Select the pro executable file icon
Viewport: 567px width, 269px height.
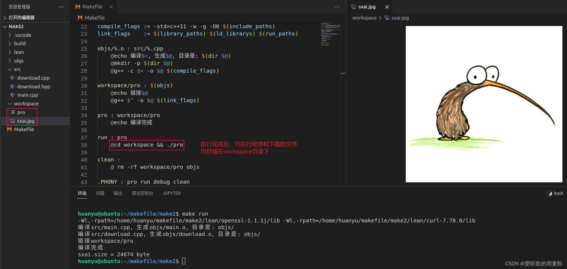[x=13, y=112]
